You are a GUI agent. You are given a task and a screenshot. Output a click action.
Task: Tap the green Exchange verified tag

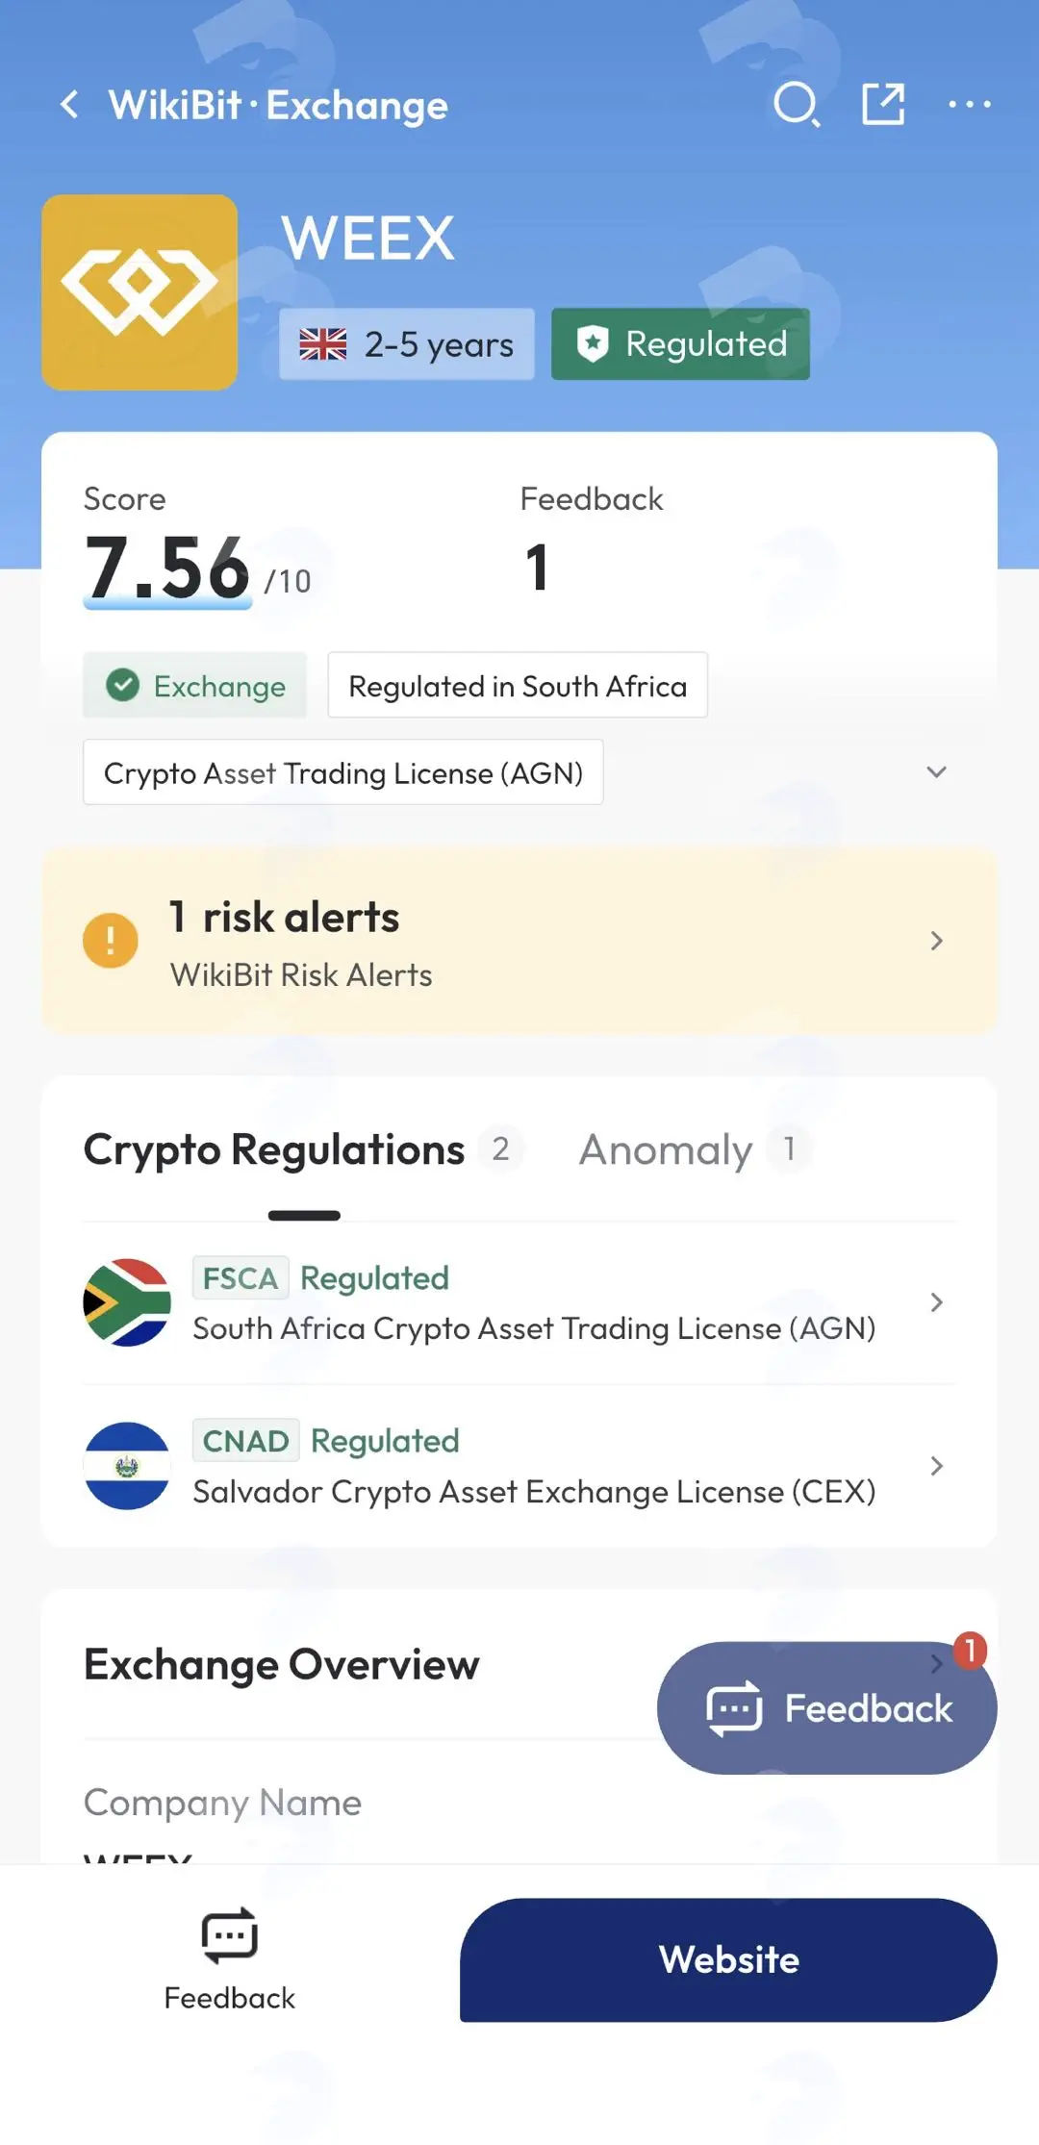click(x=194, y=686)
